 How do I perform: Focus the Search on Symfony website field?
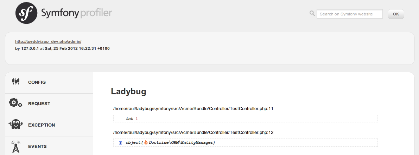[349, 14]
